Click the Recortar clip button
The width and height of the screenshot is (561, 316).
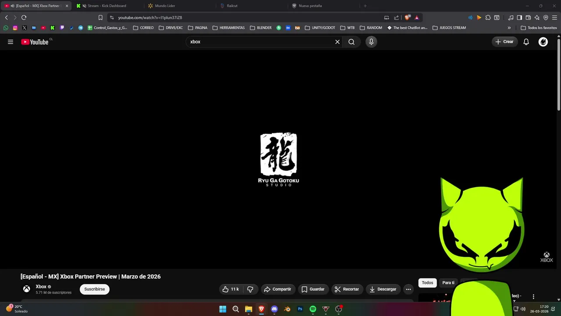pos(347,289)
